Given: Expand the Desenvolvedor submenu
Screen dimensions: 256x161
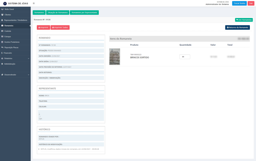Looking at the screenshot, I should pos(15,75).
